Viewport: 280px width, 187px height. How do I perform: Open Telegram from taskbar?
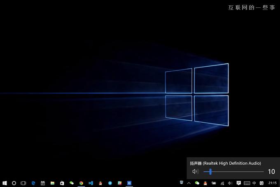point(110,183)
